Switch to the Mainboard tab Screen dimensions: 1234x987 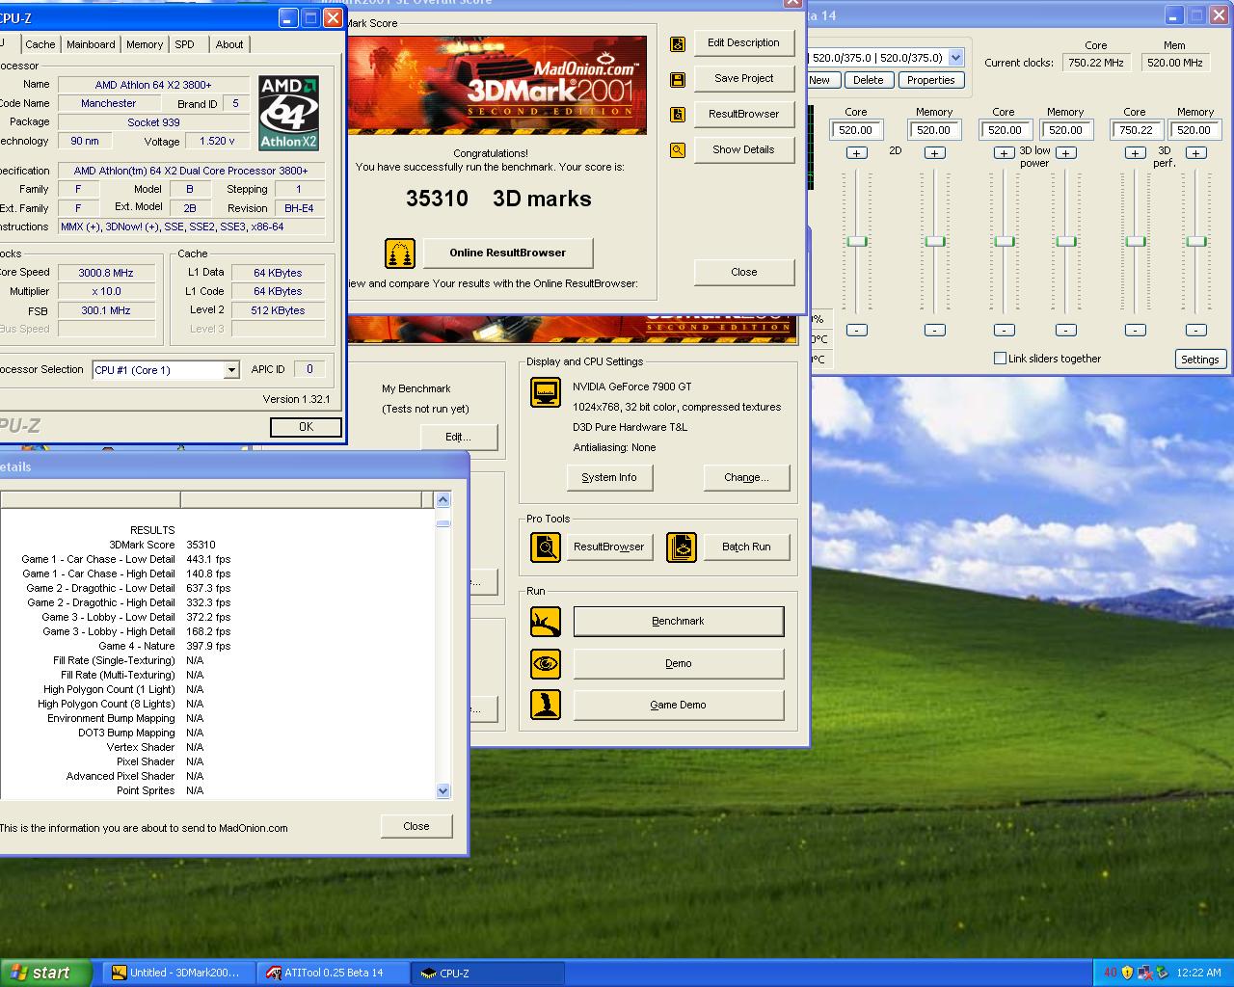[91, 44]
